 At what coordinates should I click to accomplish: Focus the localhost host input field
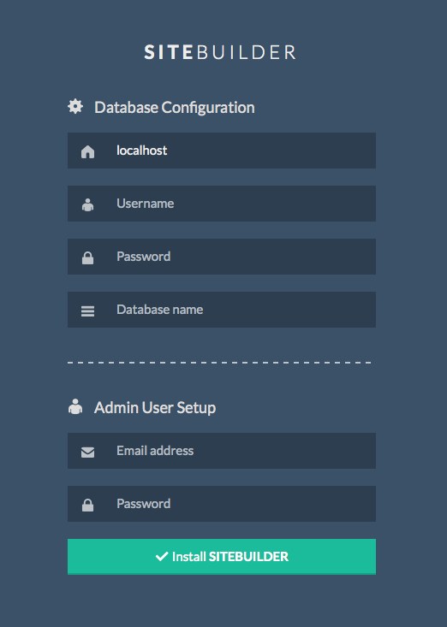[222, 151]
